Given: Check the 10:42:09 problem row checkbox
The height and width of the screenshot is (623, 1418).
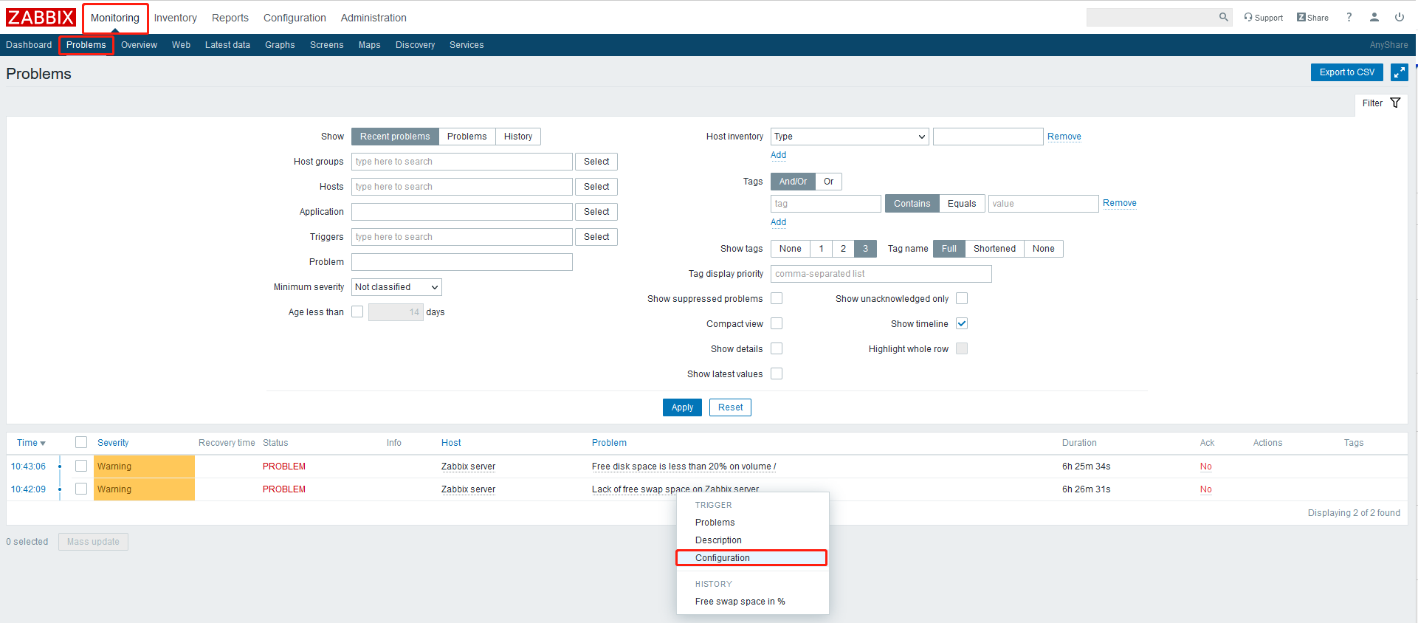Looking at the screenshot, I should pyautogui.click(x=81, y=489).
